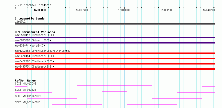Screen dimensions: 222x108
Task: Click the 16039900 ruler coordinate
Action: point(82,10)
